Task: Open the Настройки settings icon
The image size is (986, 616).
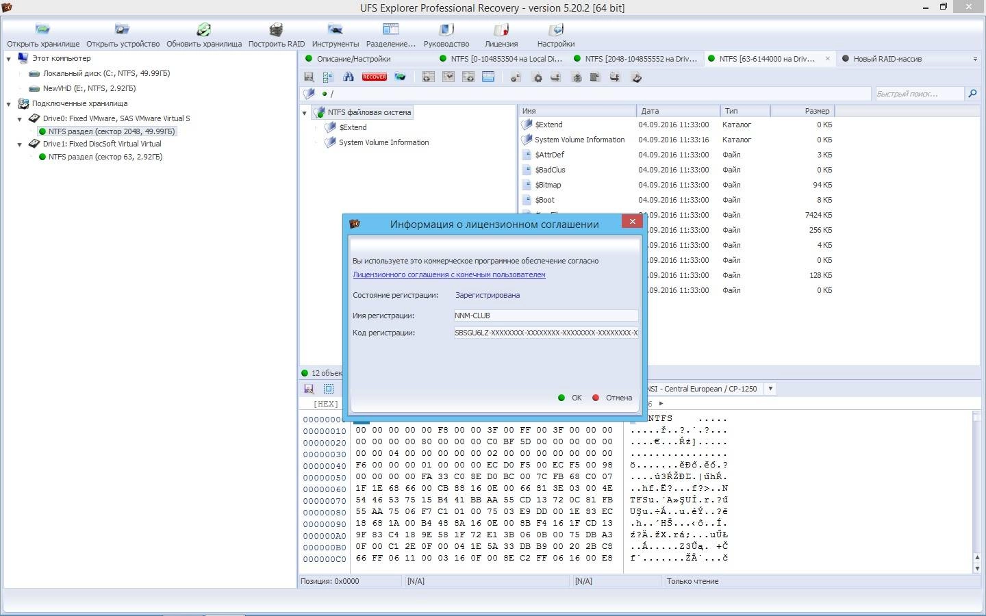Action: coord(556,29)
